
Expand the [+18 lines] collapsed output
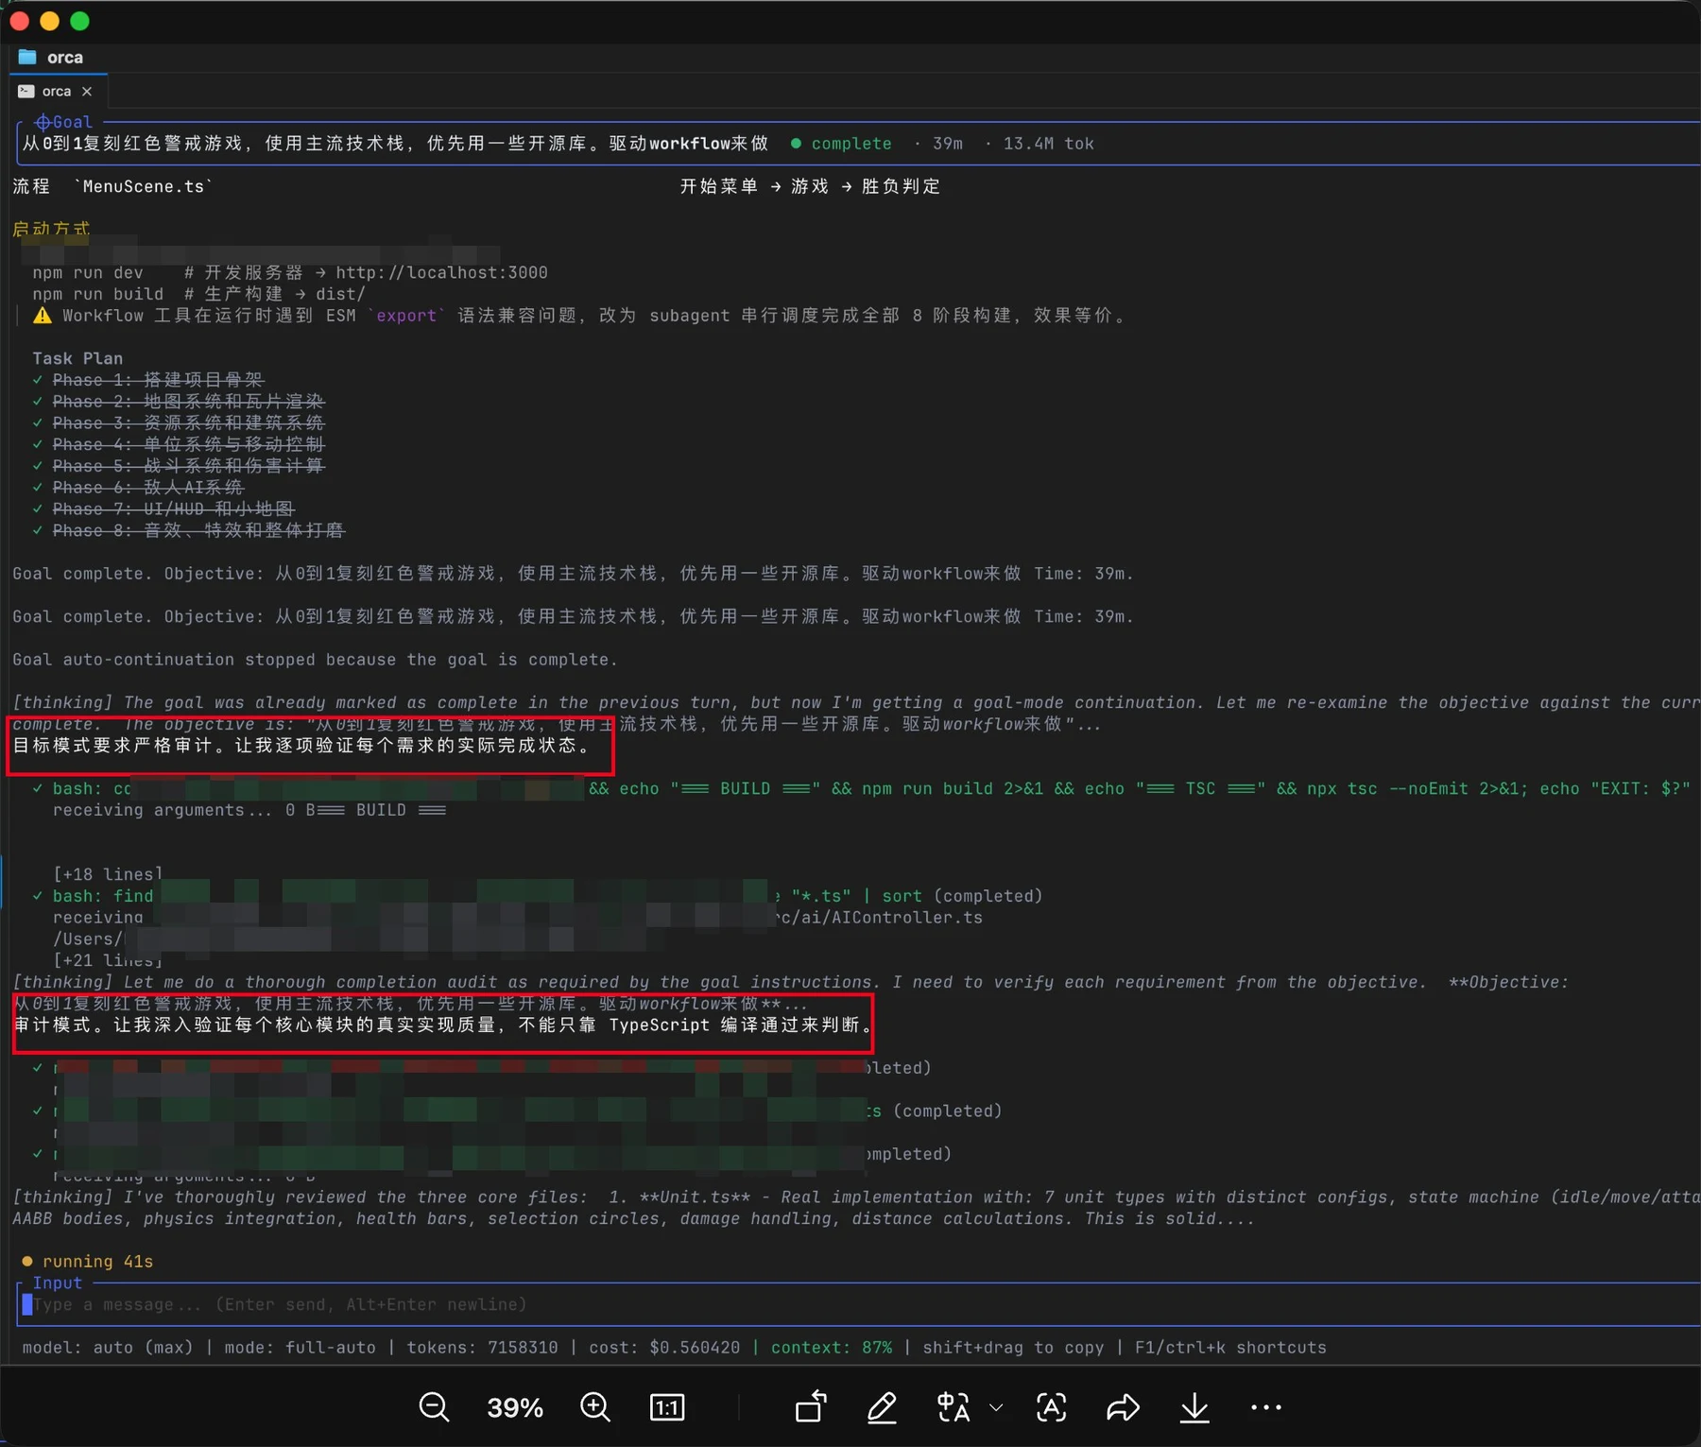(108, 874)
